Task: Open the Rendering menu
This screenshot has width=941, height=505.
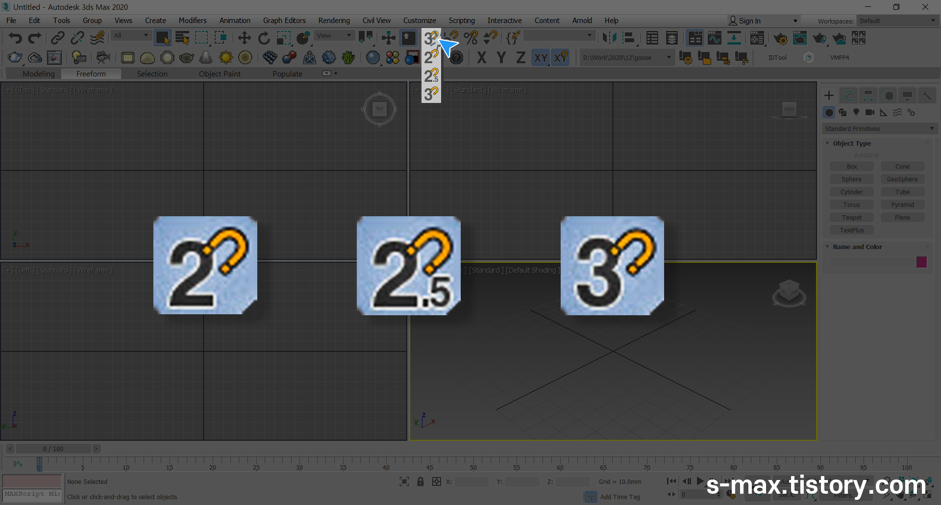Action: (x=334, y=20)
